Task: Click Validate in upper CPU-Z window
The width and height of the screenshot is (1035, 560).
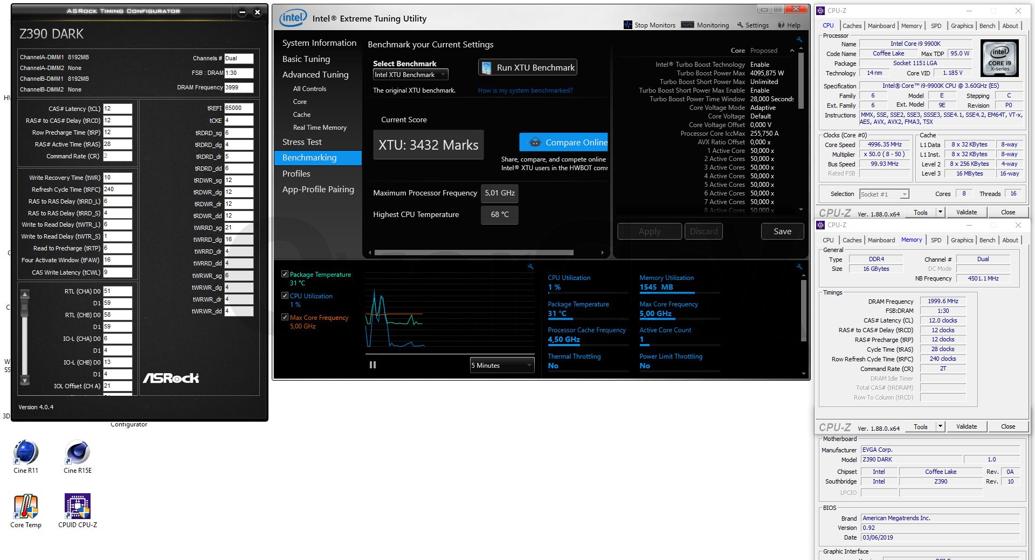Action: coord(966,212)
